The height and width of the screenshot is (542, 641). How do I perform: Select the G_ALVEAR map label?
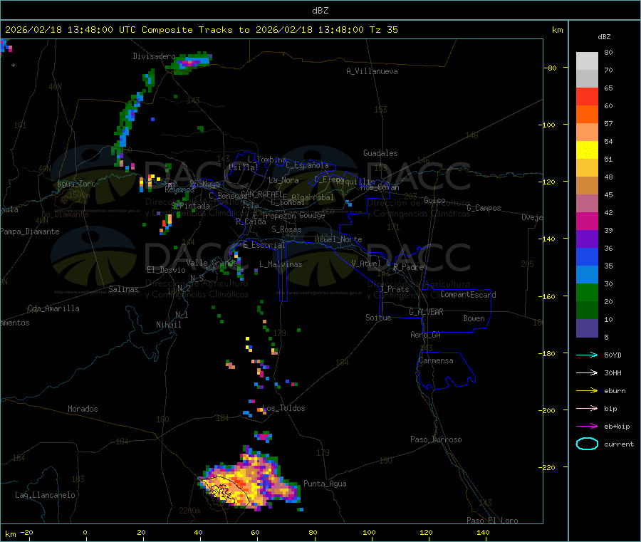426,312
